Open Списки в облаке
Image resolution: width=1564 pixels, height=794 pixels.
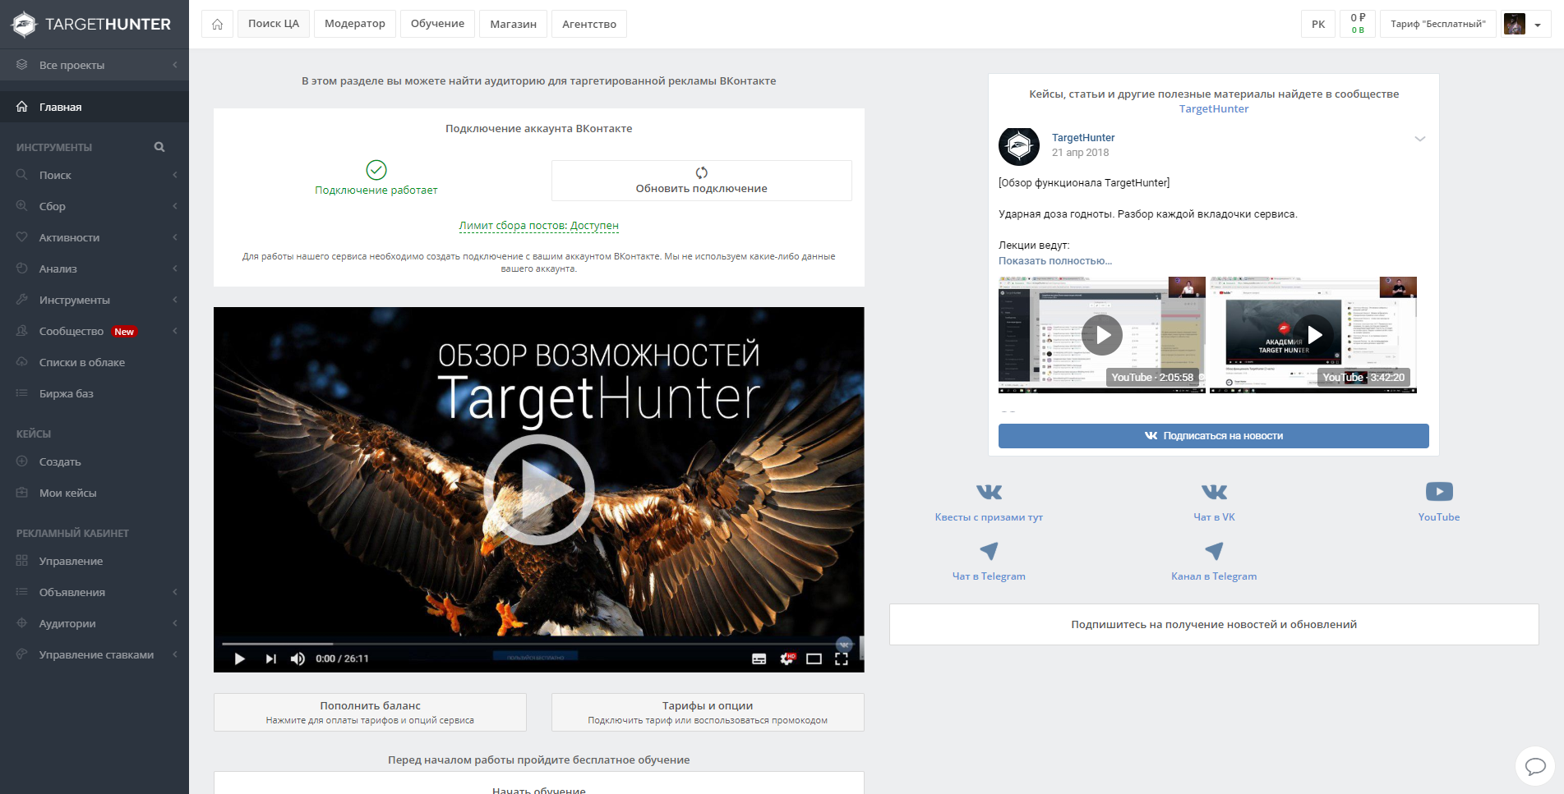tap(95, 362)
